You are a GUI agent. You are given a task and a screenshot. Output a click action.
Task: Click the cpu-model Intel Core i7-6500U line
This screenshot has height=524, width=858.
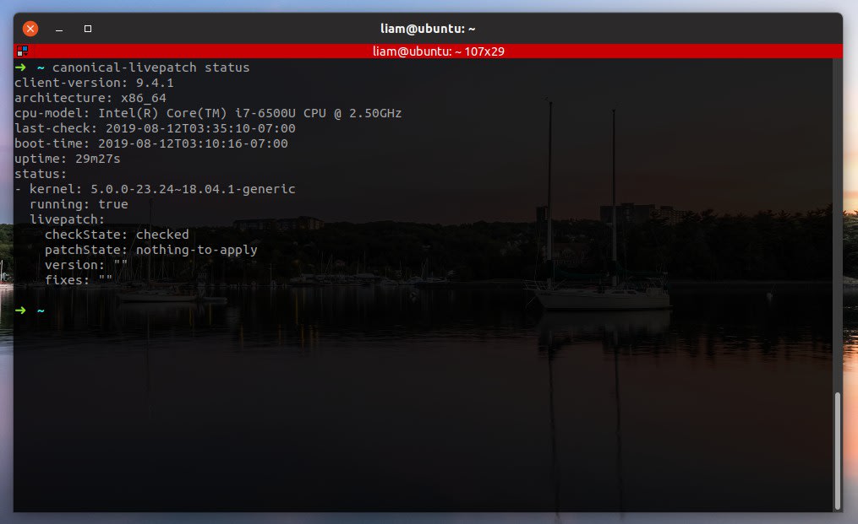click(x=208, y=113)
